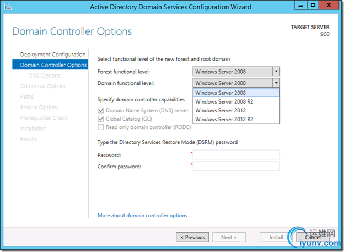Pick Windows Server 2012 from the list

(237, 110)
